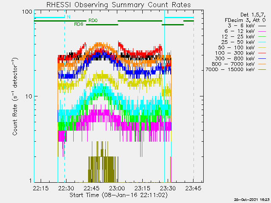
Task: Click the 'FDecim 3, Att 0' legend text
Action: tap(245, 20)
